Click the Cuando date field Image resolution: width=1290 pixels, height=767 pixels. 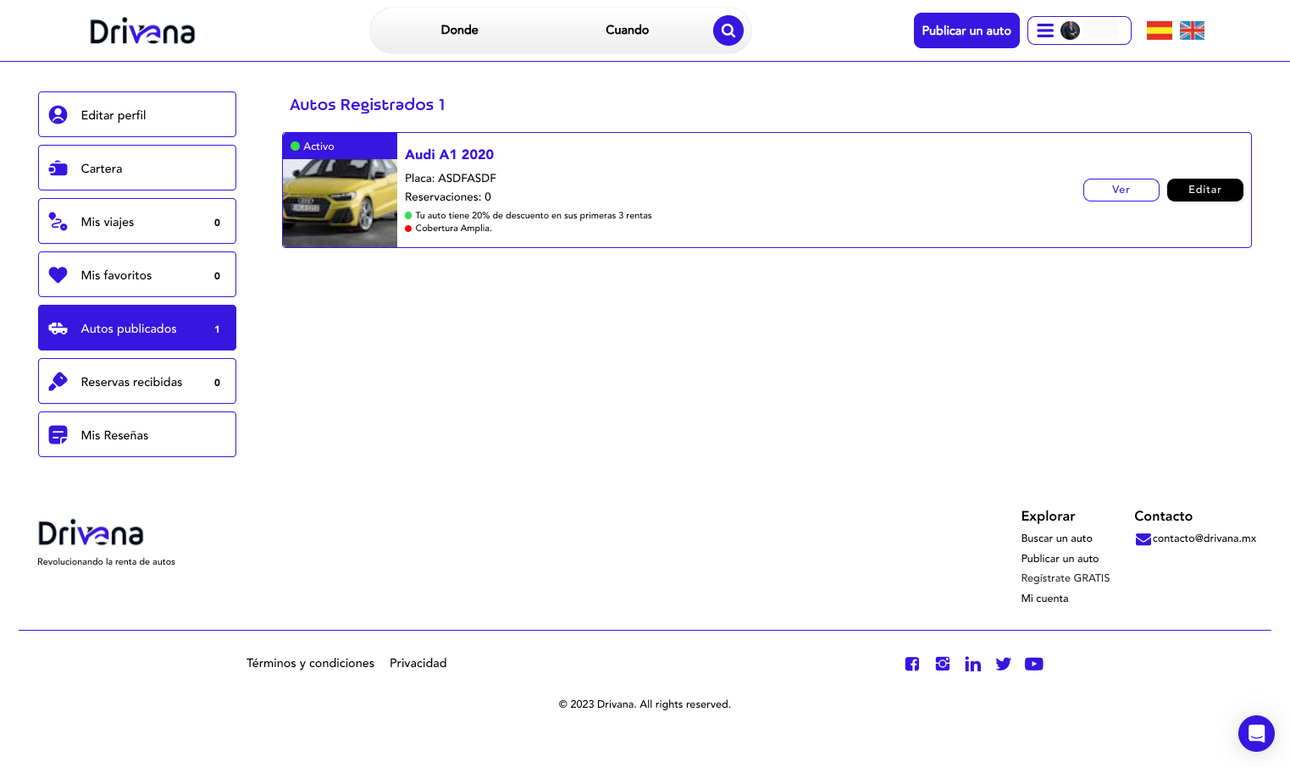coord(627,30)
